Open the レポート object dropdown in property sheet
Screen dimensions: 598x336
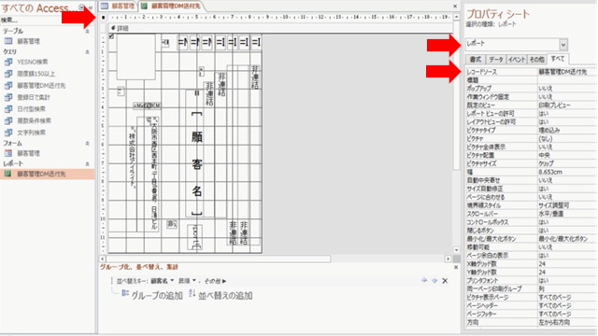[563, 44]
